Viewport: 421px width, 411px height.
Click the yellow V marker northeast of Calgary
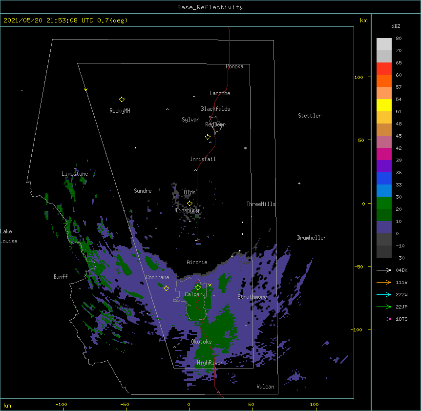pos(210,285)
